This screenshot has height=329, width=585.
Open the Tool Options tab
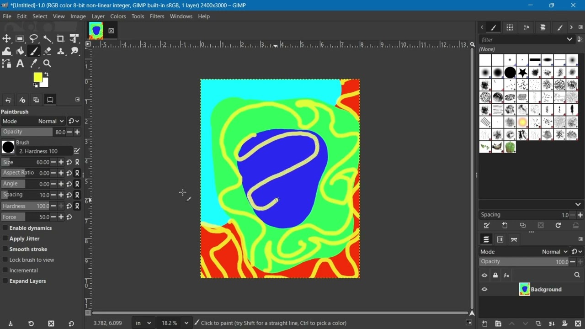point(50,100)
